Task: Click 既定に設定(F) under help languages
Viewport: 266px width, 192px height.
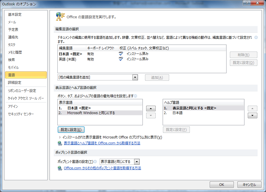Action: point(176,130)
